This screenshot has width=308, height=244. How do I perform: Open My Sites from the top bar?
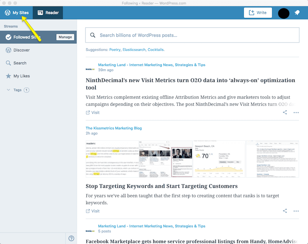[x=17, y=13]
